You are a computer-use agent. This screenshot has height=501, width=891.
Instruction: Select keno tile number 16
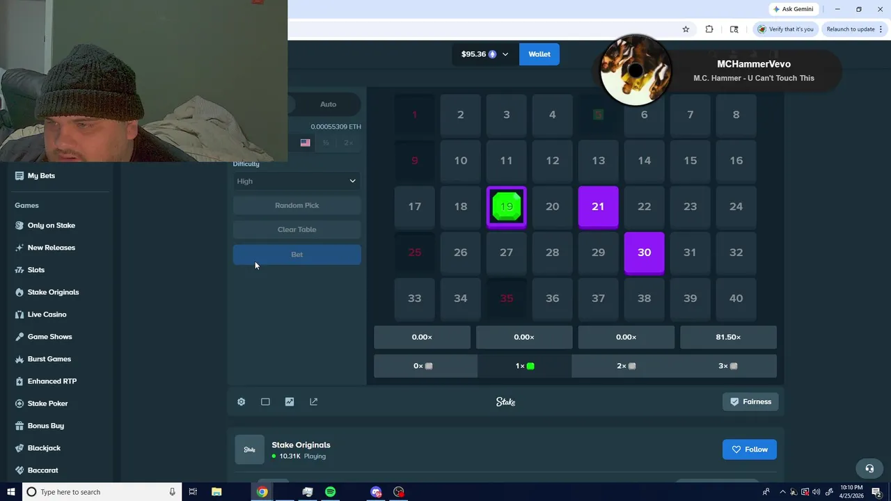[736, 161]
